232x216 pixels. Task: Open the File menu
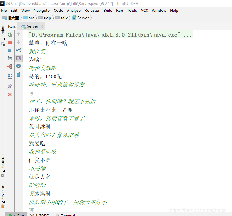pyautogui.click(x=4, y=11)
